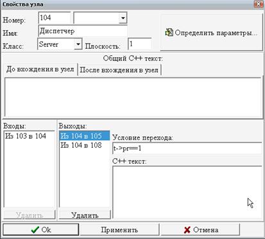Click the Номер field containing 104
The height and width of the screenshot is (239, 265).
point(55,17)
